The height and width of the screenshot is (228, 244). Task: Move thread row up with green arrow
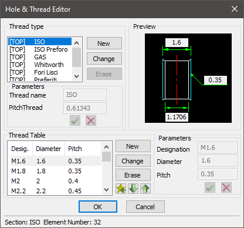click(145, 189)
